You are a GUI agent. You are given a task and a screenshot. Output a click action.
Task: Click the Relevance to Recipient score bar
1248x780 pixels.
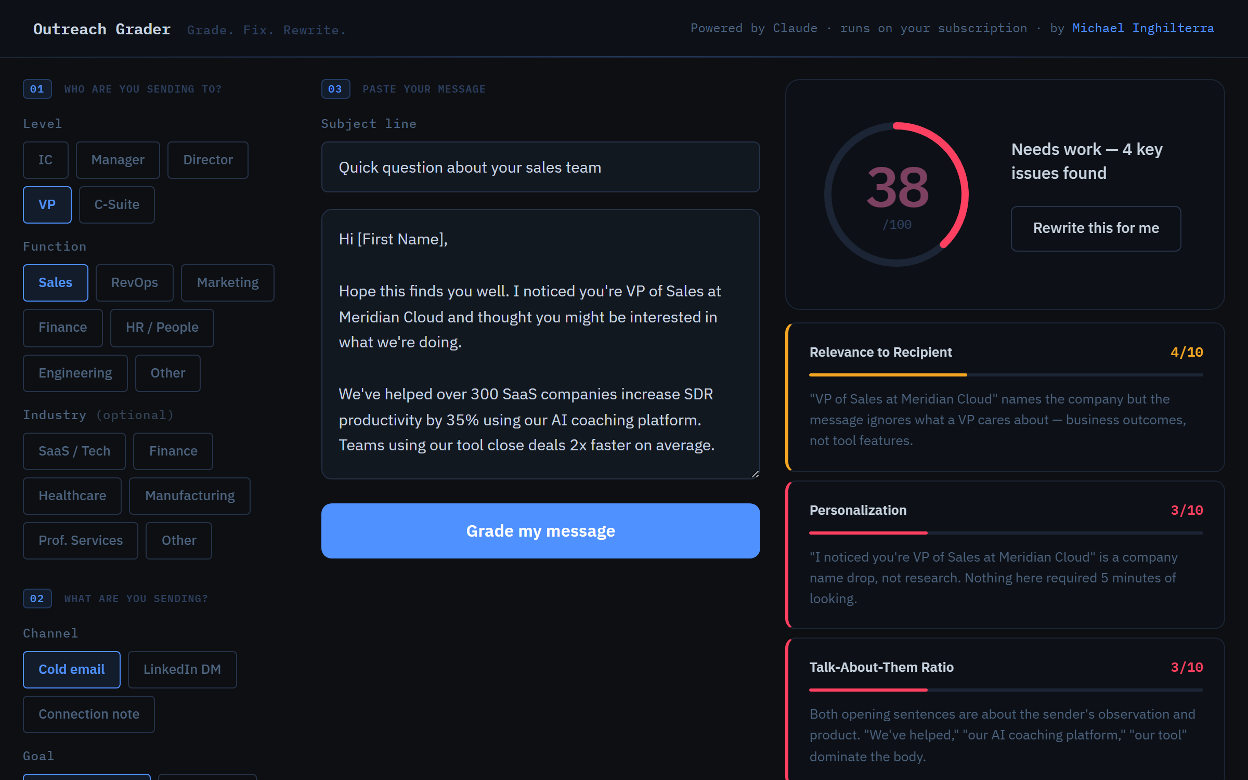click(x=1006, y=375)
